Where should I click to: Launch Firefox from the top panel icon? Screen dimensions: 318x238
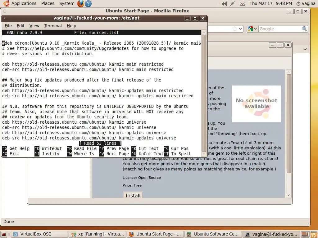coord(80,3)
